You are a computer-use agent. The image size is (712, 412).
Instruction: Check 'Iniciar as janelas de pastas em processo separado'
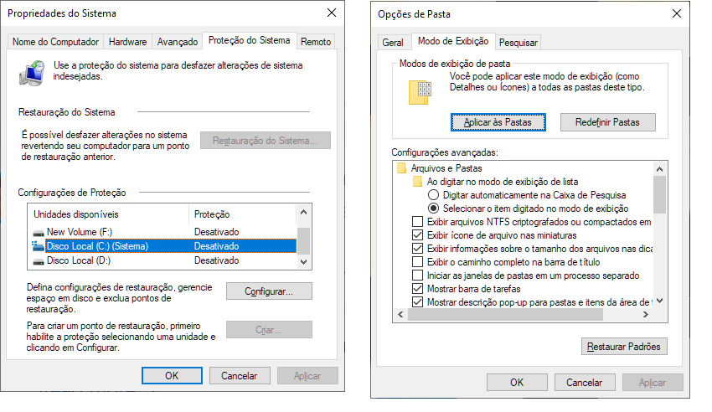pyautogui.click(x=417, y=276)
